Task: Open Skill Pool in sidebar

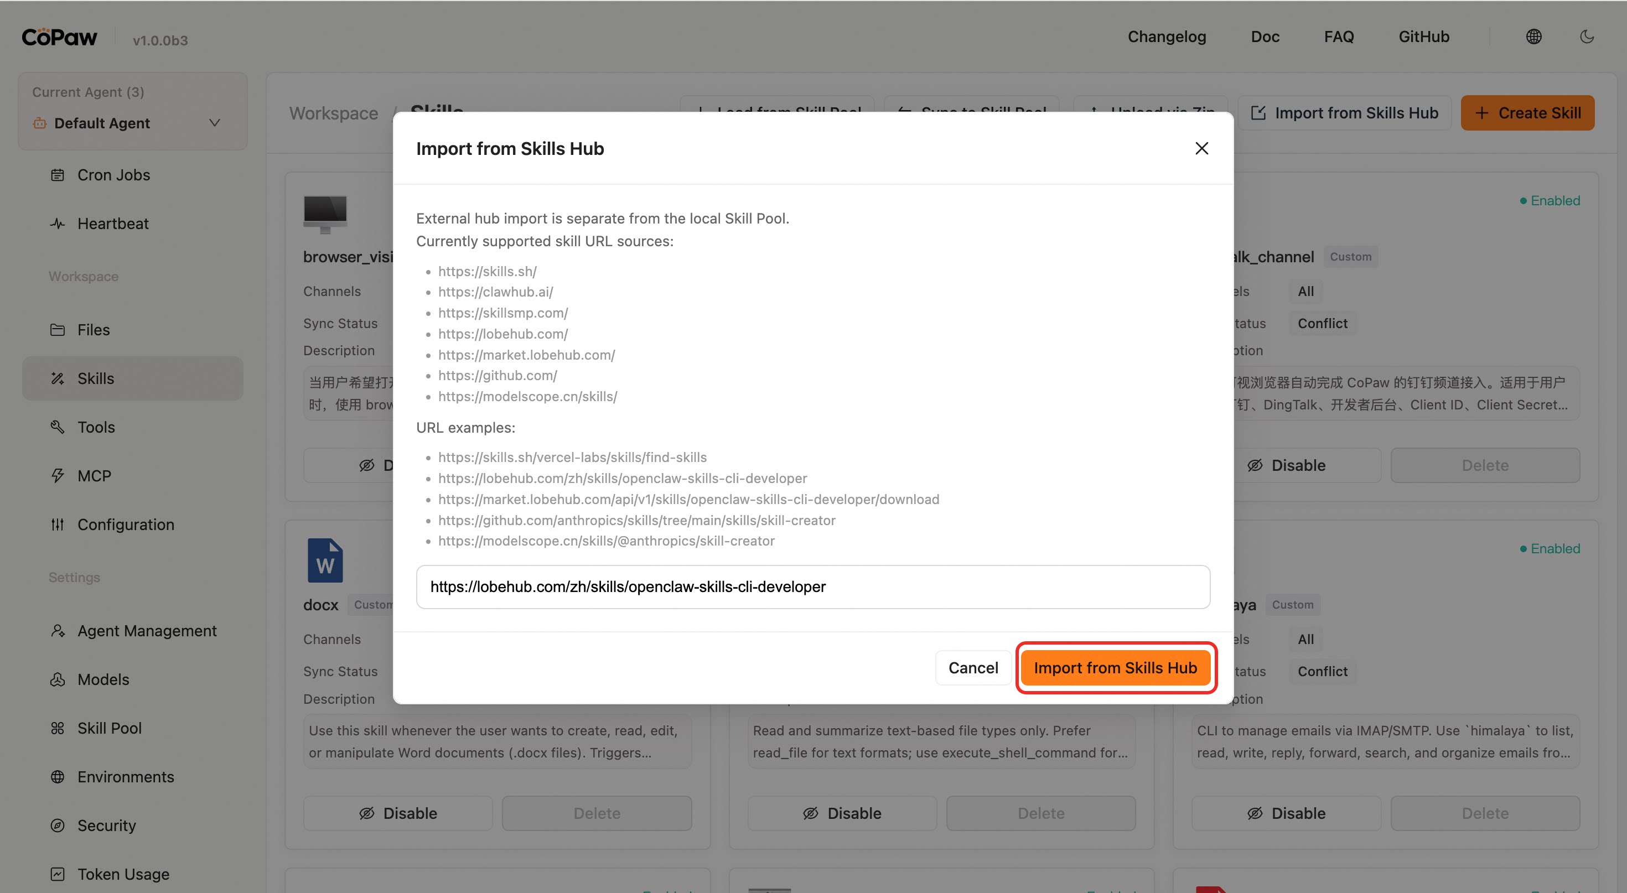Action: pos(109,728)
